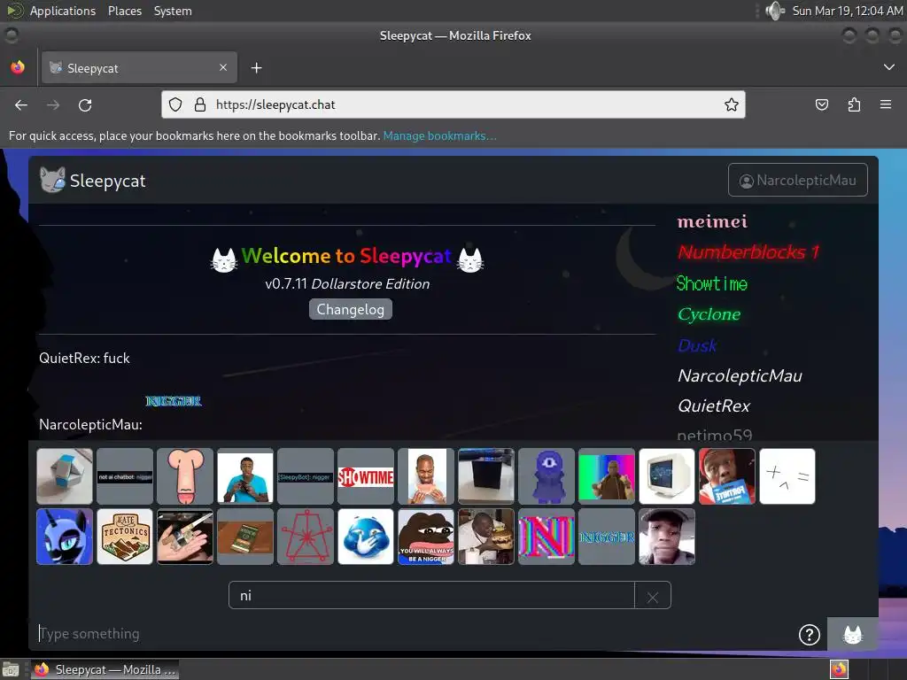Image resolution: width=907 pixels, height=680 pixels.
Task: Click the cat face sticker button
Action: (x=853, y=634)
